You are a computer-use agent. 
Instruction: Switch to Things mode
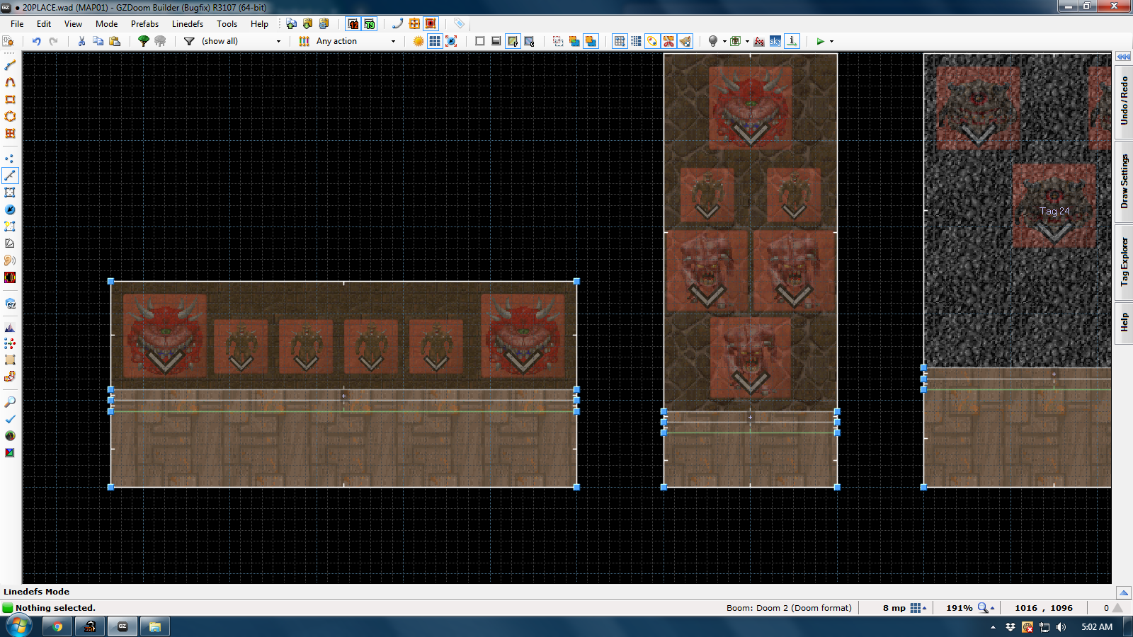10,210
